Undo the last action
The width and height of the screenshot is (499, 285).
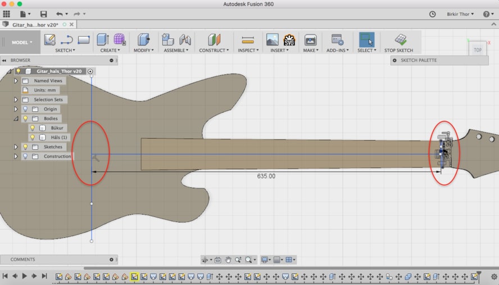tap(59, 13)
